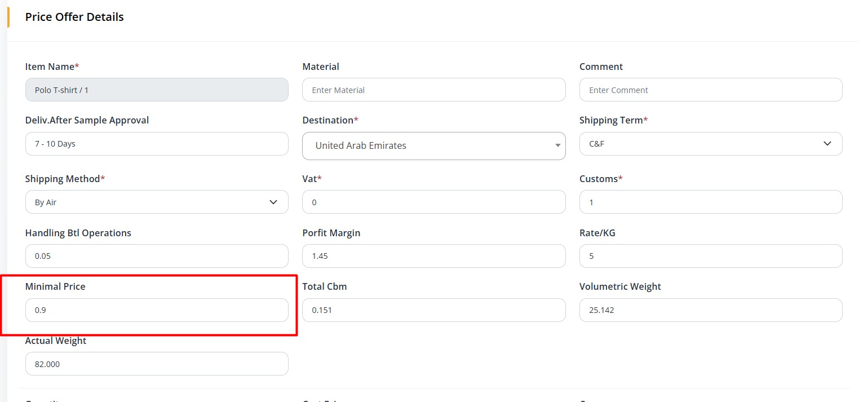Focus the Enter Material text box

(433, 90)
